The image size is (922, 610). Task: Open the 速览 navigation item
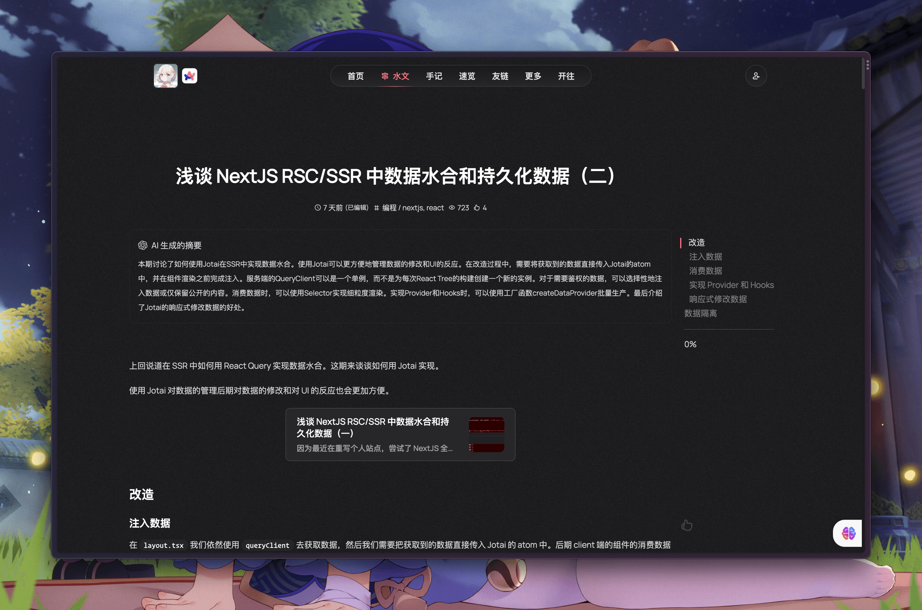coord(467,76)
